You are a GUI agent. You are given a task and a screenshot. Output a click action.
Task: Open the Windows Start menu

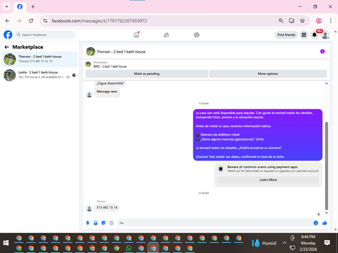tap(6, 243)
